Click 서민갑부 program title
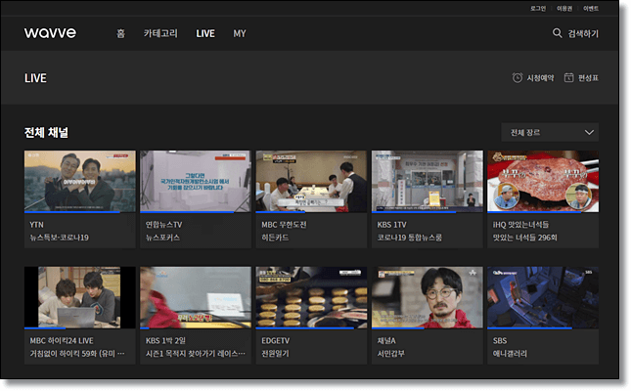This screenshot has width=631, height=391. [x=390, y=353]
